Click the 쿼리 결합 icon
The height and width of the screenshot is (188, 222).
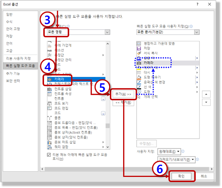pos(50,147)
